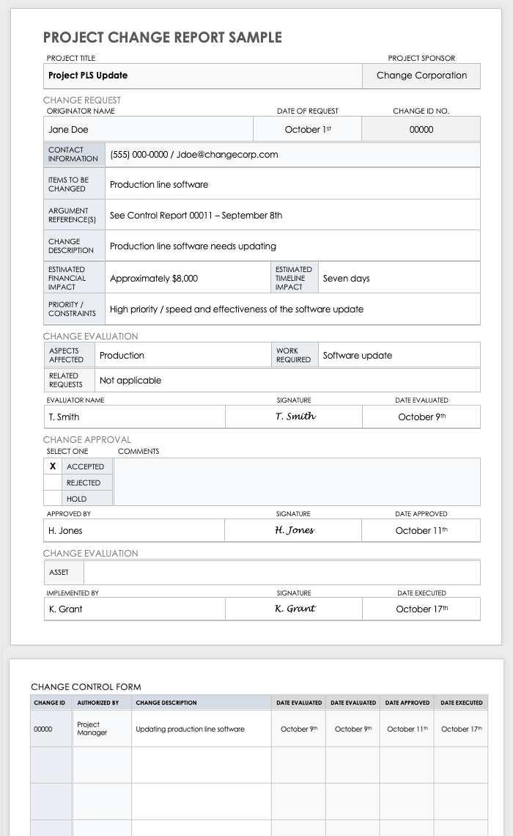
Task: Click the Argument Reference 'See Control Report 00011' field
Action: coord(293,216)
